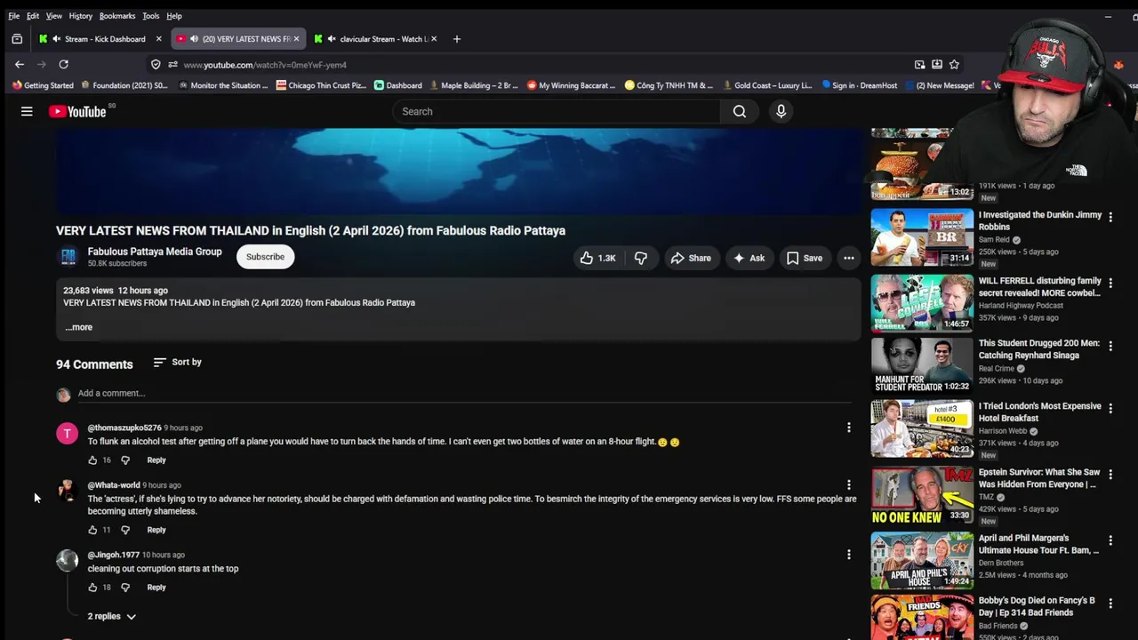Open menu for April and Phil Margera video

[x=1110, y=540]
